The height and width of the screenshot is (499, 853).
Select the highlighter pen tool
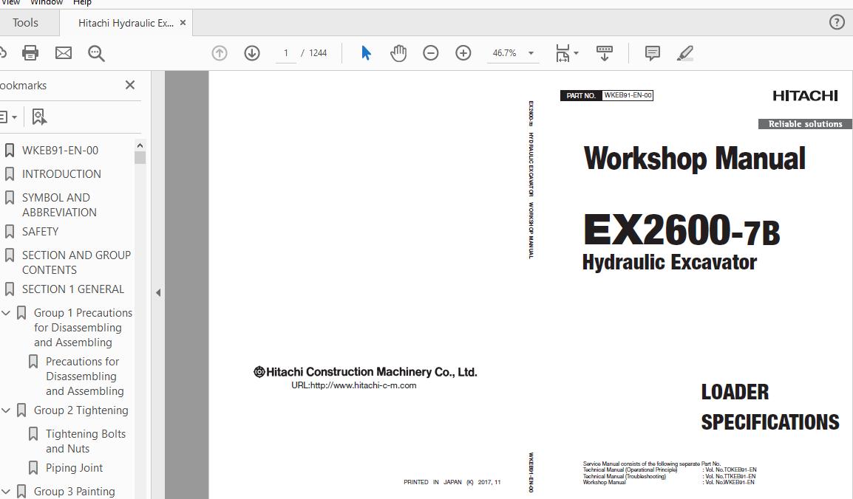685,53
